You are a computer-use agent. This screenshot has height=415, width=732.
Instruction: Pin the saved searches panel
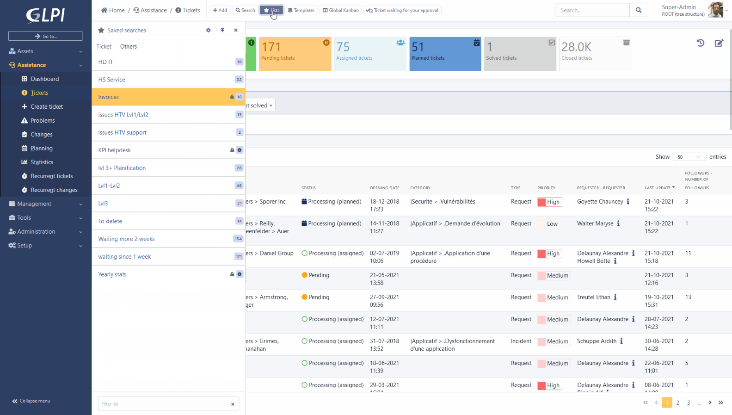222,30
